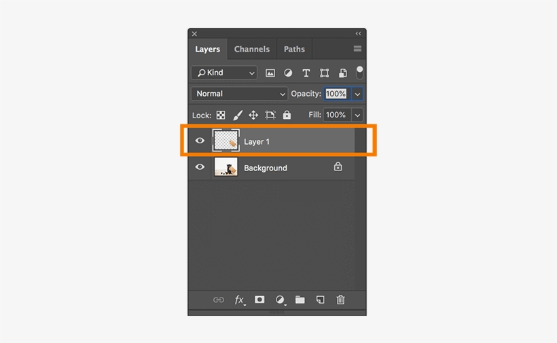Switch to the Channels tab
This screenshot has width=557, height=343.
[x=252, y=49]
